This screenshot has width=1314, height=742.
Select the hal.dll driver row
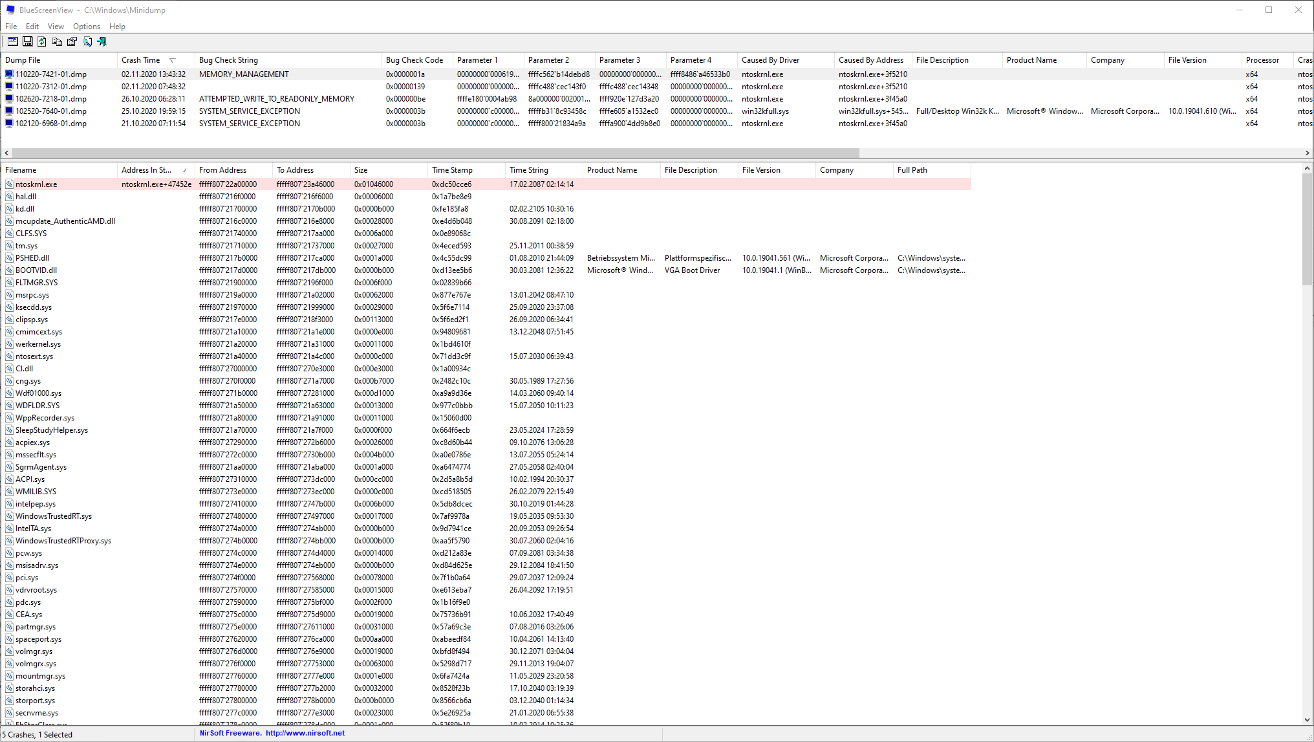[26, 197]
